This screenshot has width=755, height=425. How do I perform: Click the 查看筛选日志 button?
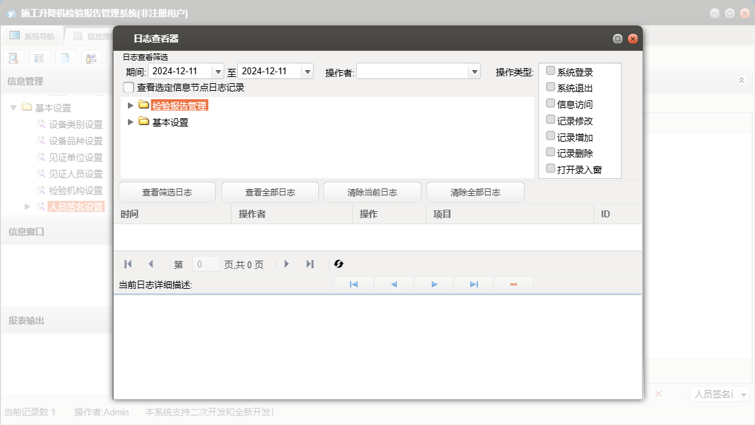pos(167,193)
